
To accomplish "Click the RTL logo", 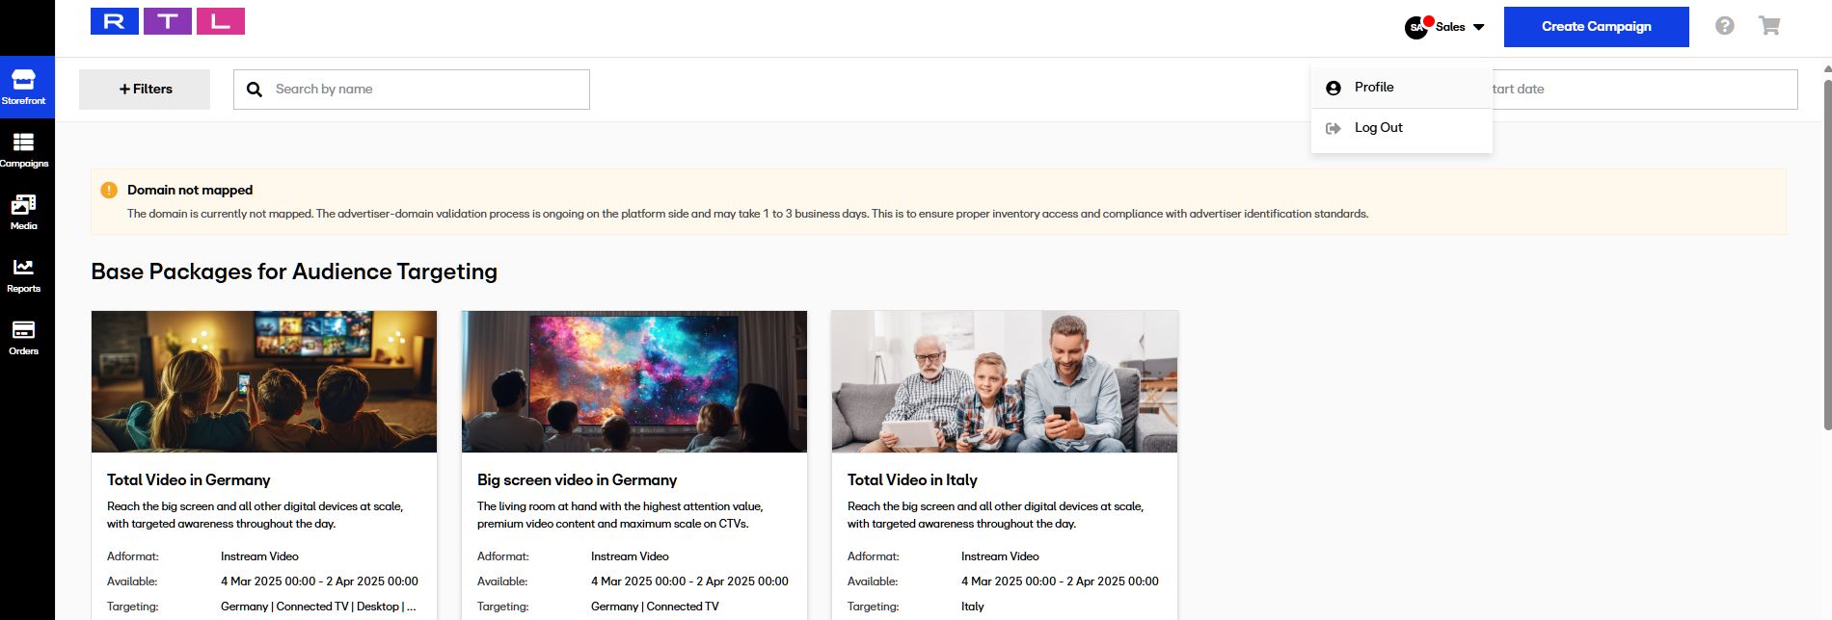I will [x=168, y=21].
